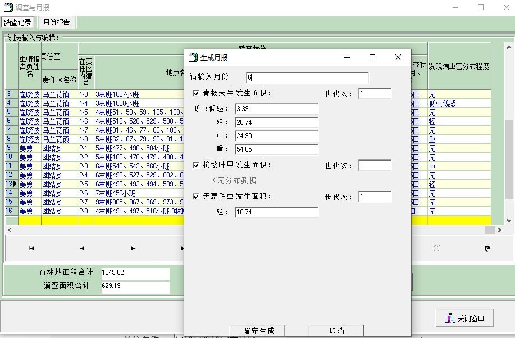Maximize the 生成月报 dialog

(372, 57)
